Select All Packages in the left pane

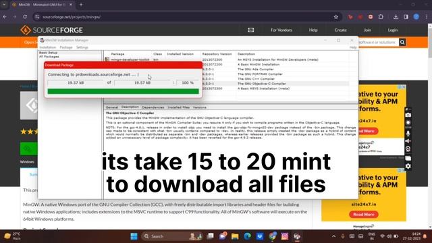pos(49,57)
